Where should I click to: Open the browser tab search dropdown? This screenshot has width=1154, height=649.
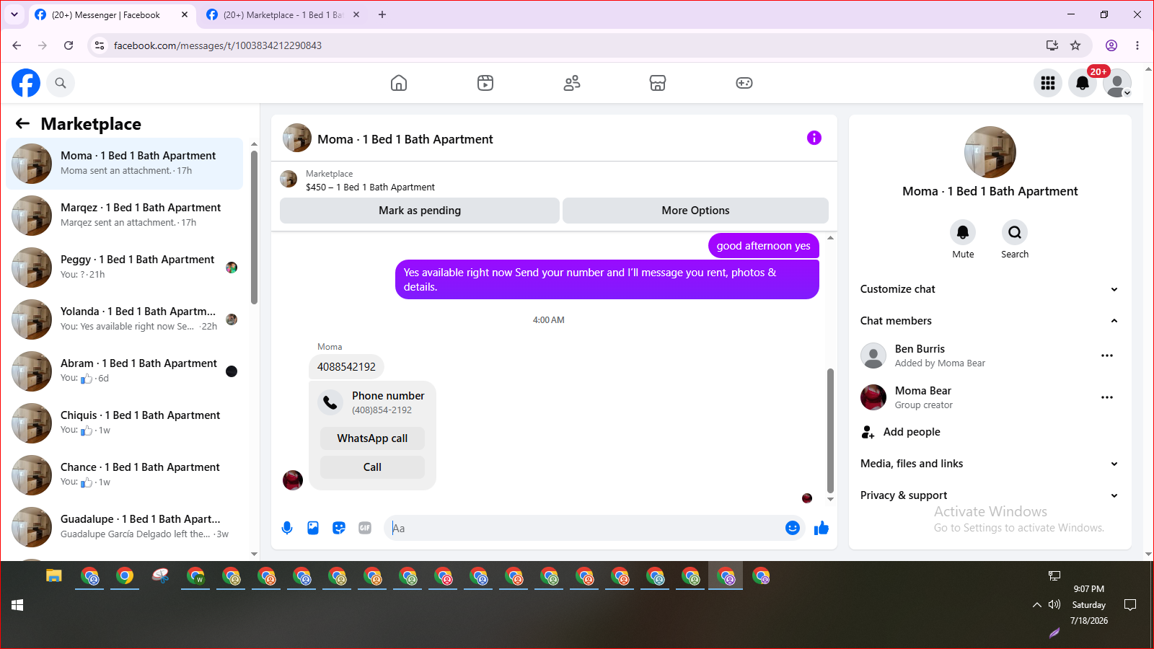pos(14,14)
